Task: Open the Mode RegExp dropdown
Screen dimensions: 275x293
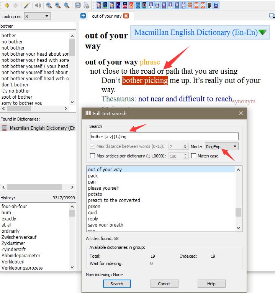Action: (221, 147)
